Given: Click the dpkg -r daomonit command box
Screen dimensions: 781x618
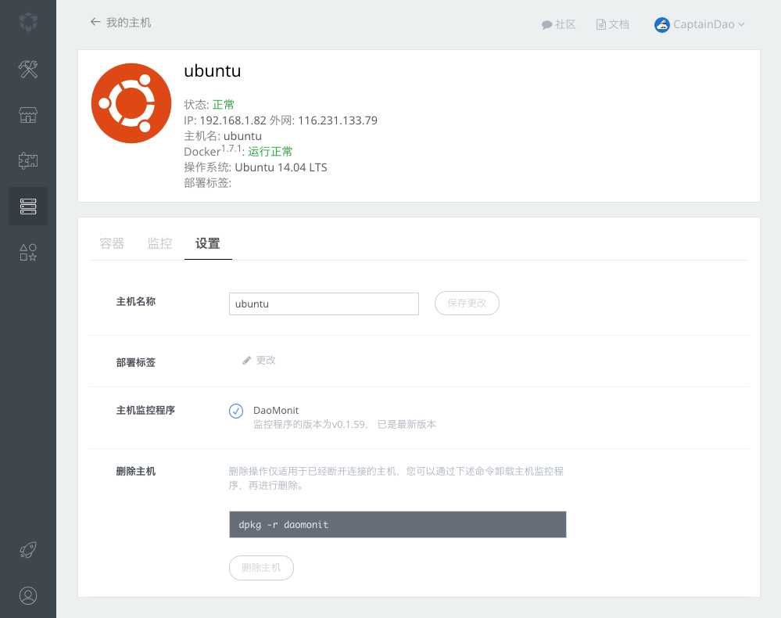Looking at the screenshot, I should pyautogui.click(x=397, y=524).
